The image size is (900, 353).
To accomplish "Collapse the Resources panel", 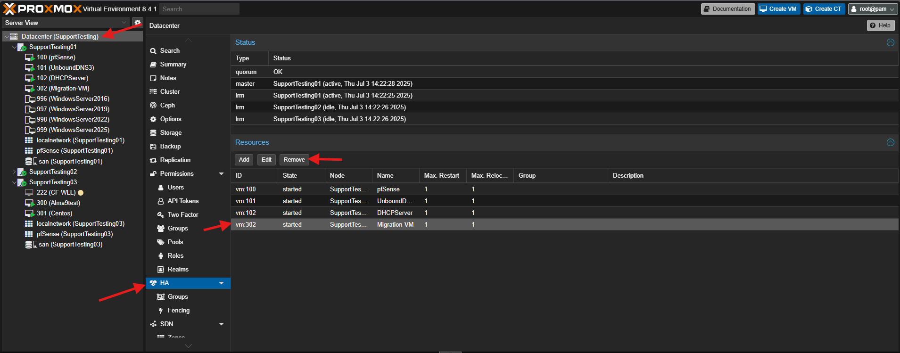I will click(891, 142).
